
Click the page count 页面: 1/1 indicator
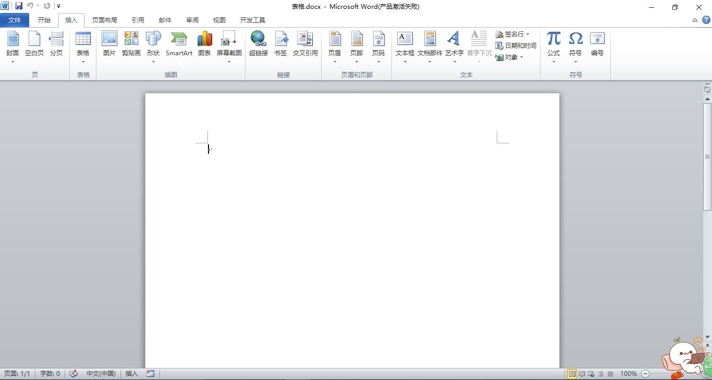[17, 374]
